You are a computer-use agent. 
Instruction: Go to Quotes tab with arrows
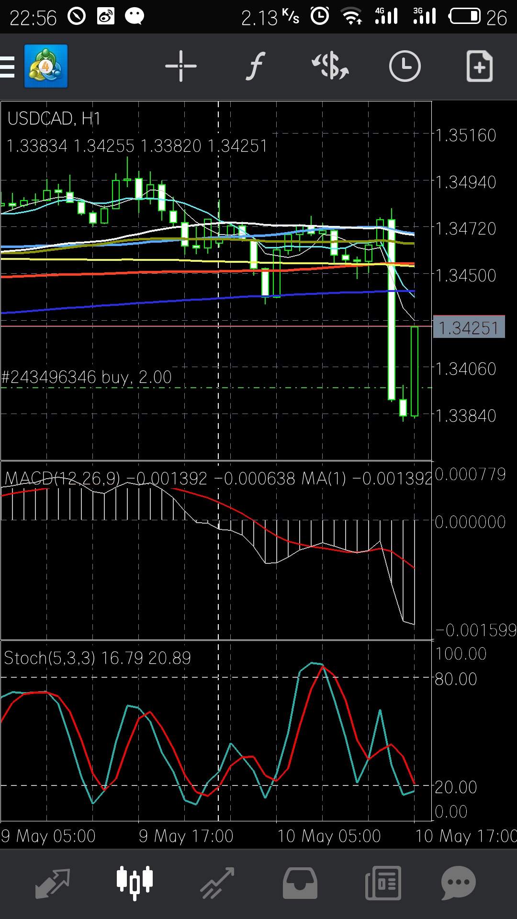coord(53,883)
